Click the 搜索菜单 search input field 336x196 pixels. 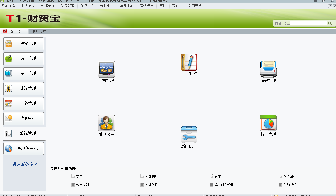click(x=300, y=23)
